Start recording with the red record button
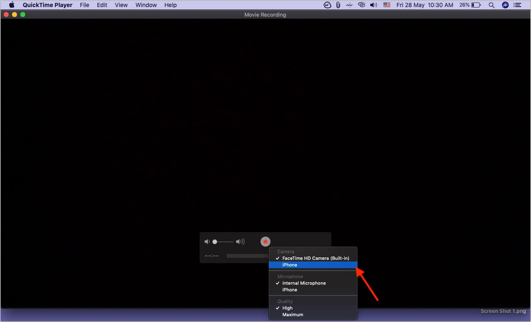Viewport: 531px width, 322px height. (265, 242)
